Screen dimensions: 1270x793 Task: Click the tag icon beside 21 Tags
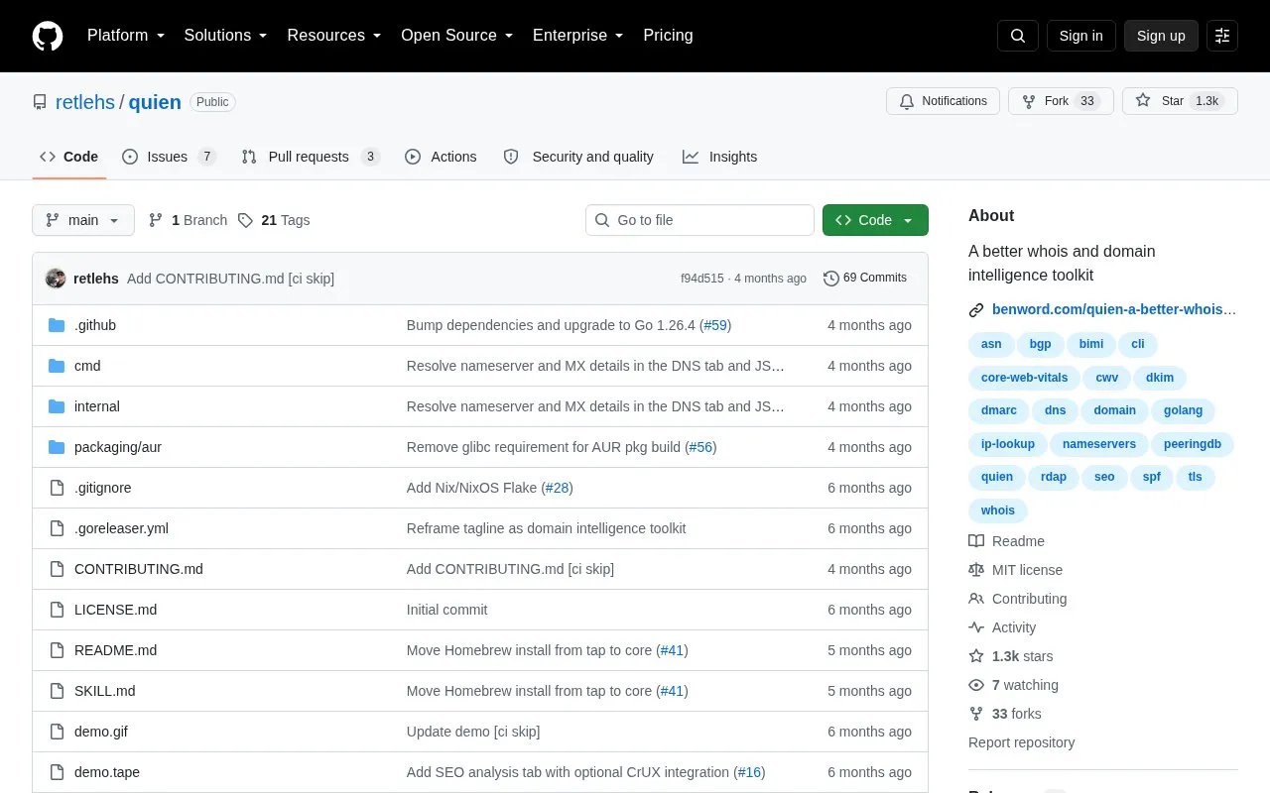pyautogui.click(x=245, y=220)
